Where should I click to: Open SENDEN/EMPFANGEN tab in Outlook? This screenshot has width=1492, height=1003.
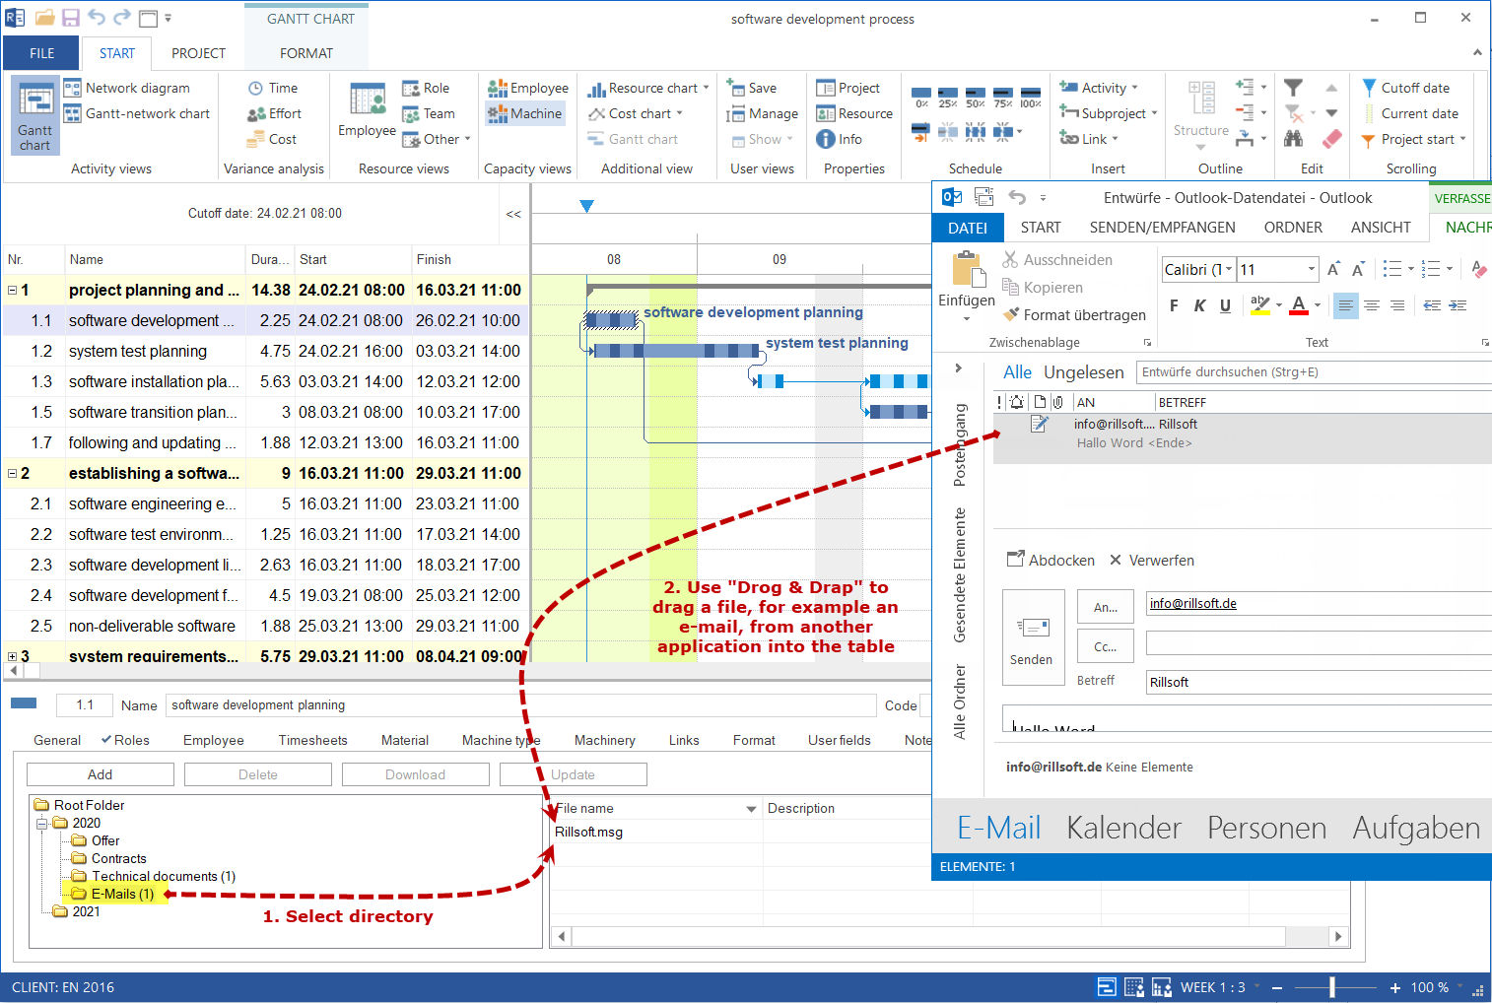coord(1162,228)
